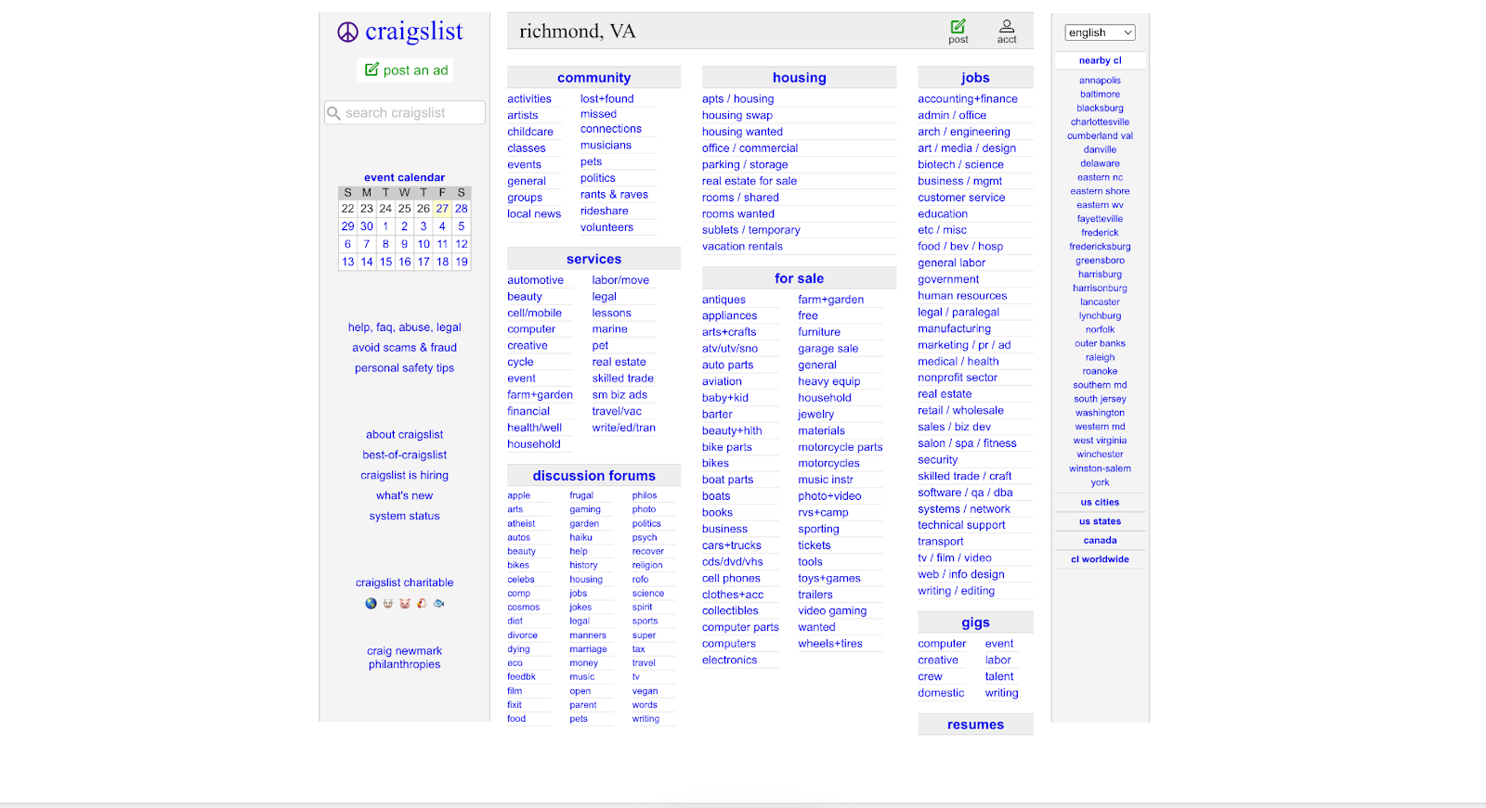Viewport: 1486px width, 808px height.
Task: Expand the 'canada' section
Action: pos(1100,540)
